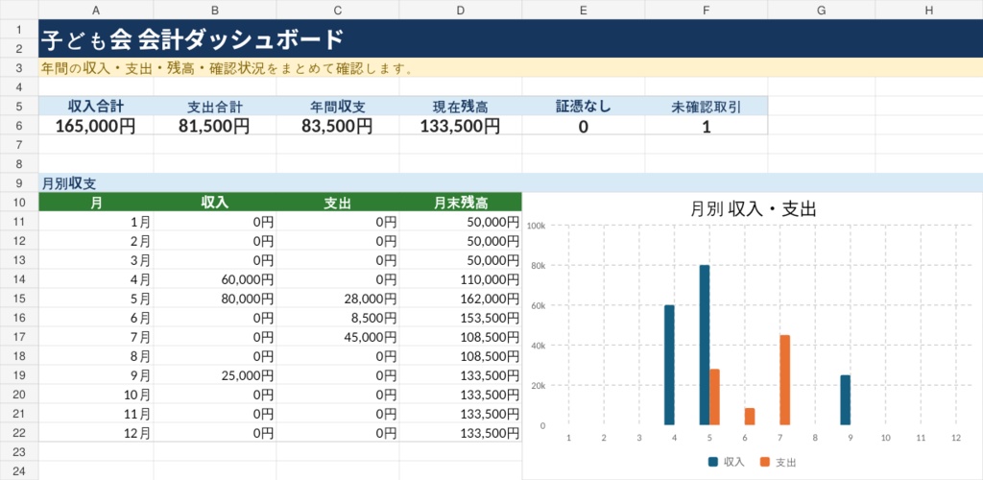
Task: Select the 証憑なし label cell
Action: (x=584, y=107)
